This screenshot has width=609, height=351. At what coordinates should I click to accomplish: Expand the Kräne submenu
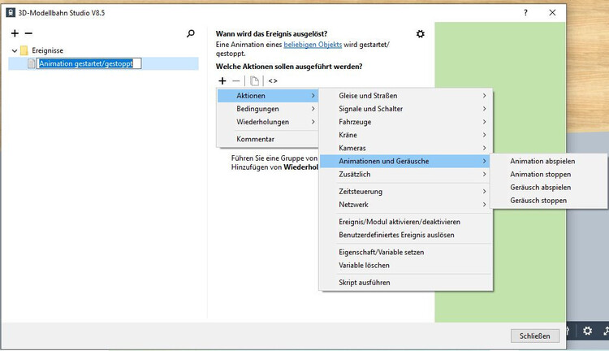[405, 135]
